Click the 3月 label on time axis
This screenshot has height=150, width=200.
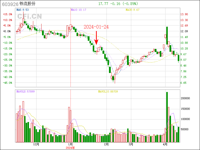click(130, 144)
